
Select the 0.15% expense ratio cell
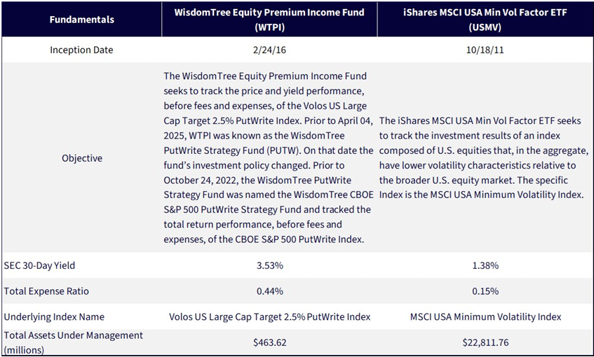[x=485, y=291]
